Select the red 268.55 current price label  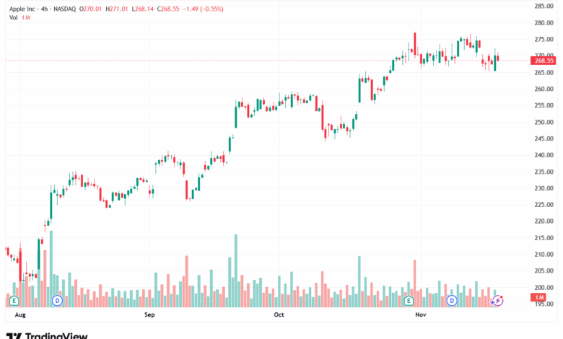544,61
